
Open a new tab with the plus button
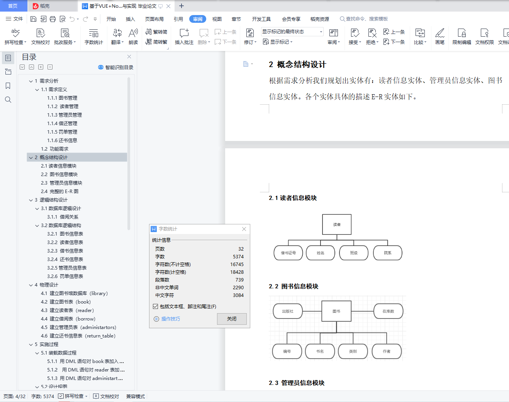(182, 6)
